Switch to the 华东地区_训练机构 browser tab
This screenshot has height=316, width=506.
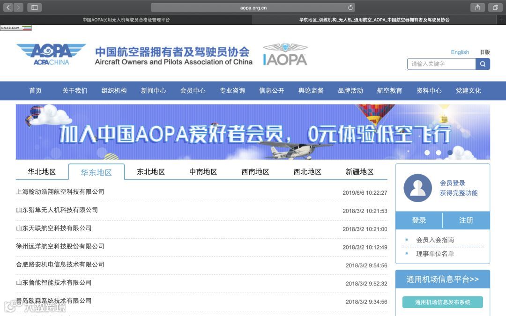(x=374, y=20)
